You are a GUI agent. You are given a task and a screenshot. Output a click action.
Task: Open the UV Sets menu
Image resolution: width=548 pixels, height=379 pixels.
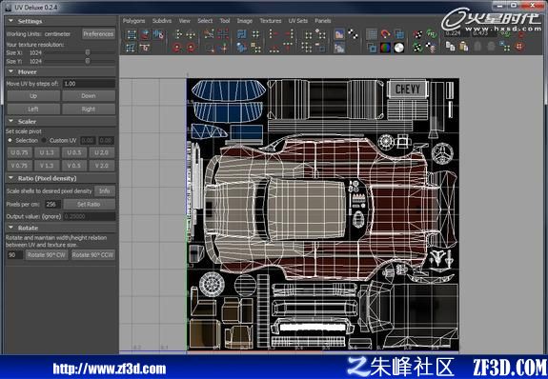coord(298,21)
